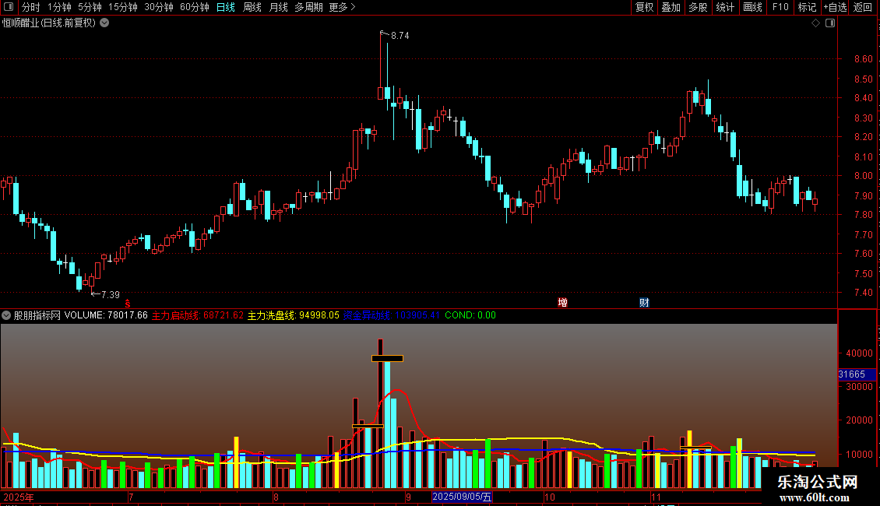Click the 8.00 price axis label
Image resolution: width=880 pixels, height=506 pixels.
coord(863,176)
